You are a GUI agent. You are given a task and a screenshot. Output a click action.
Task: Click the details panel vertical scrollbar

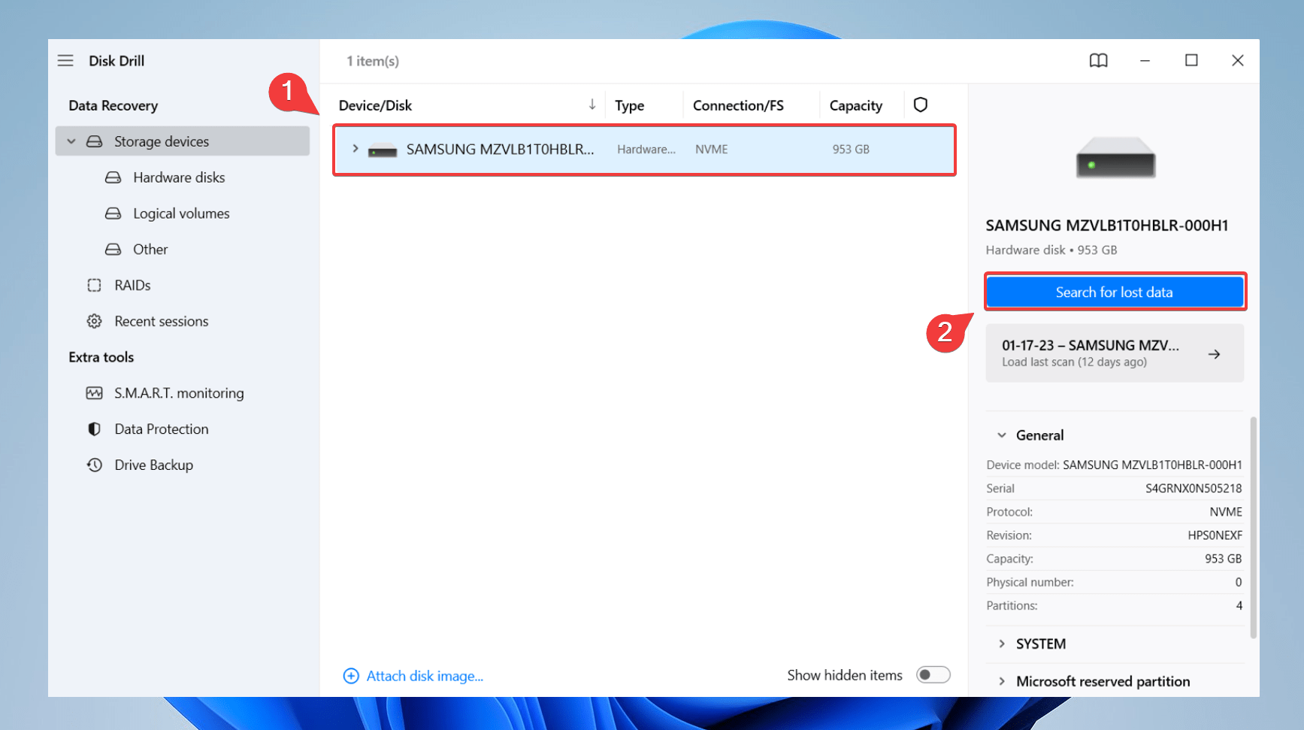click(x=1253, y=526)
